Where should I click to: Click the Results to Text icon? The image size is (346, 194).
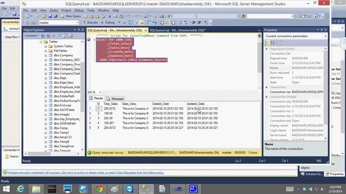[162, 23]
